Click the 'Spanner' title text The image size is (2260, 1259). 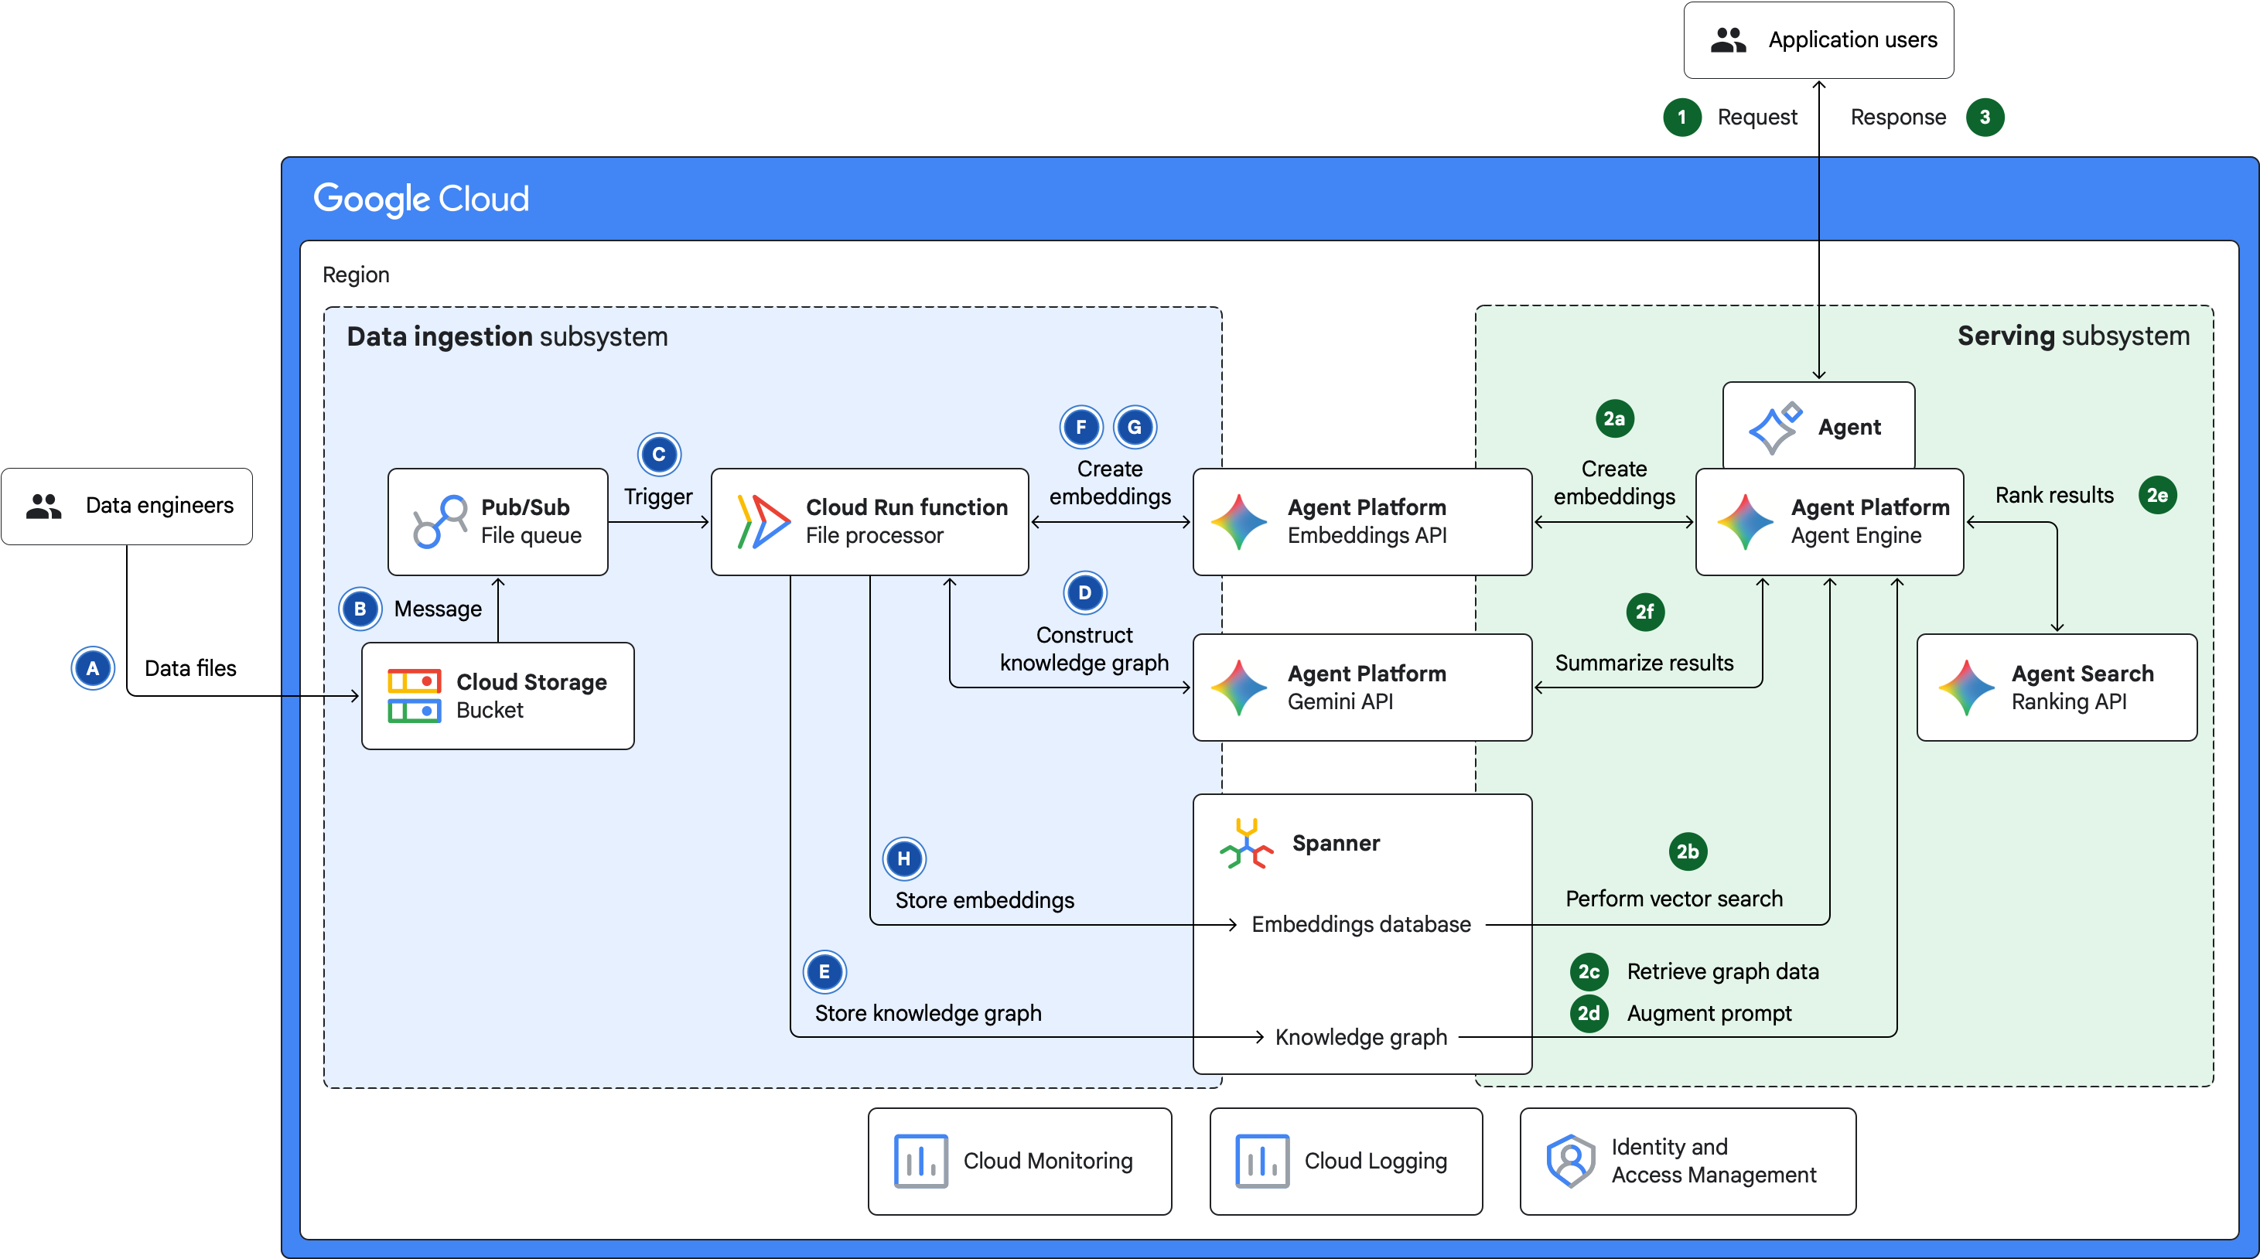1335,844
